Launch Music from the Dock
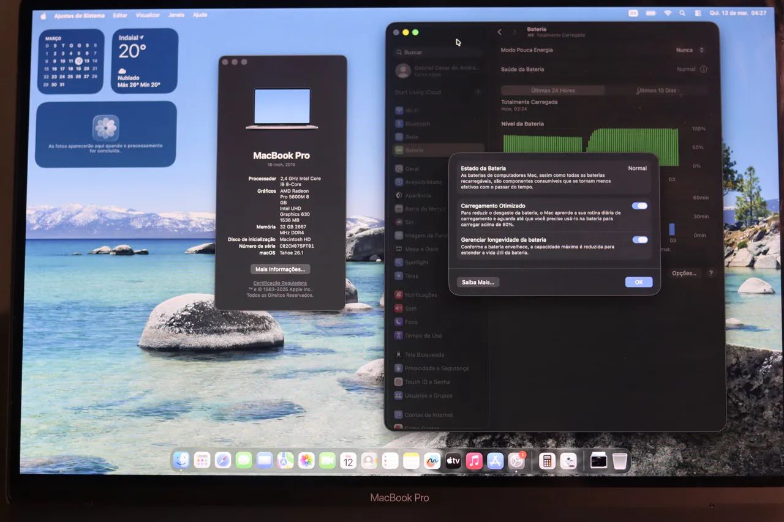 [474, 460]
